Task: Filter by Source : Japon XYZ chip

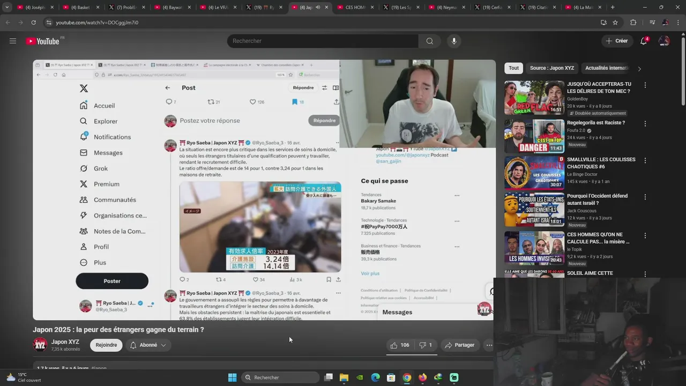Action: tap(552, 68)
